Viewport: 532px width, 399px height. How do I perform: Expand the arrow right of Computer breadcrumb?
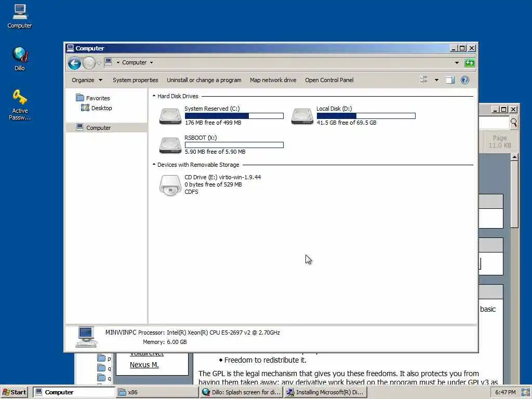(151, 62)
